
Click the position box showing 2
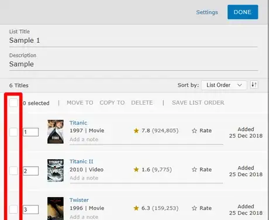coord(30,171)
